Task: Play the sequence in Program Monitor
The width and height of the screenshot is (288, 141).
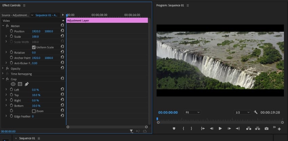Action: click(220, 128)
